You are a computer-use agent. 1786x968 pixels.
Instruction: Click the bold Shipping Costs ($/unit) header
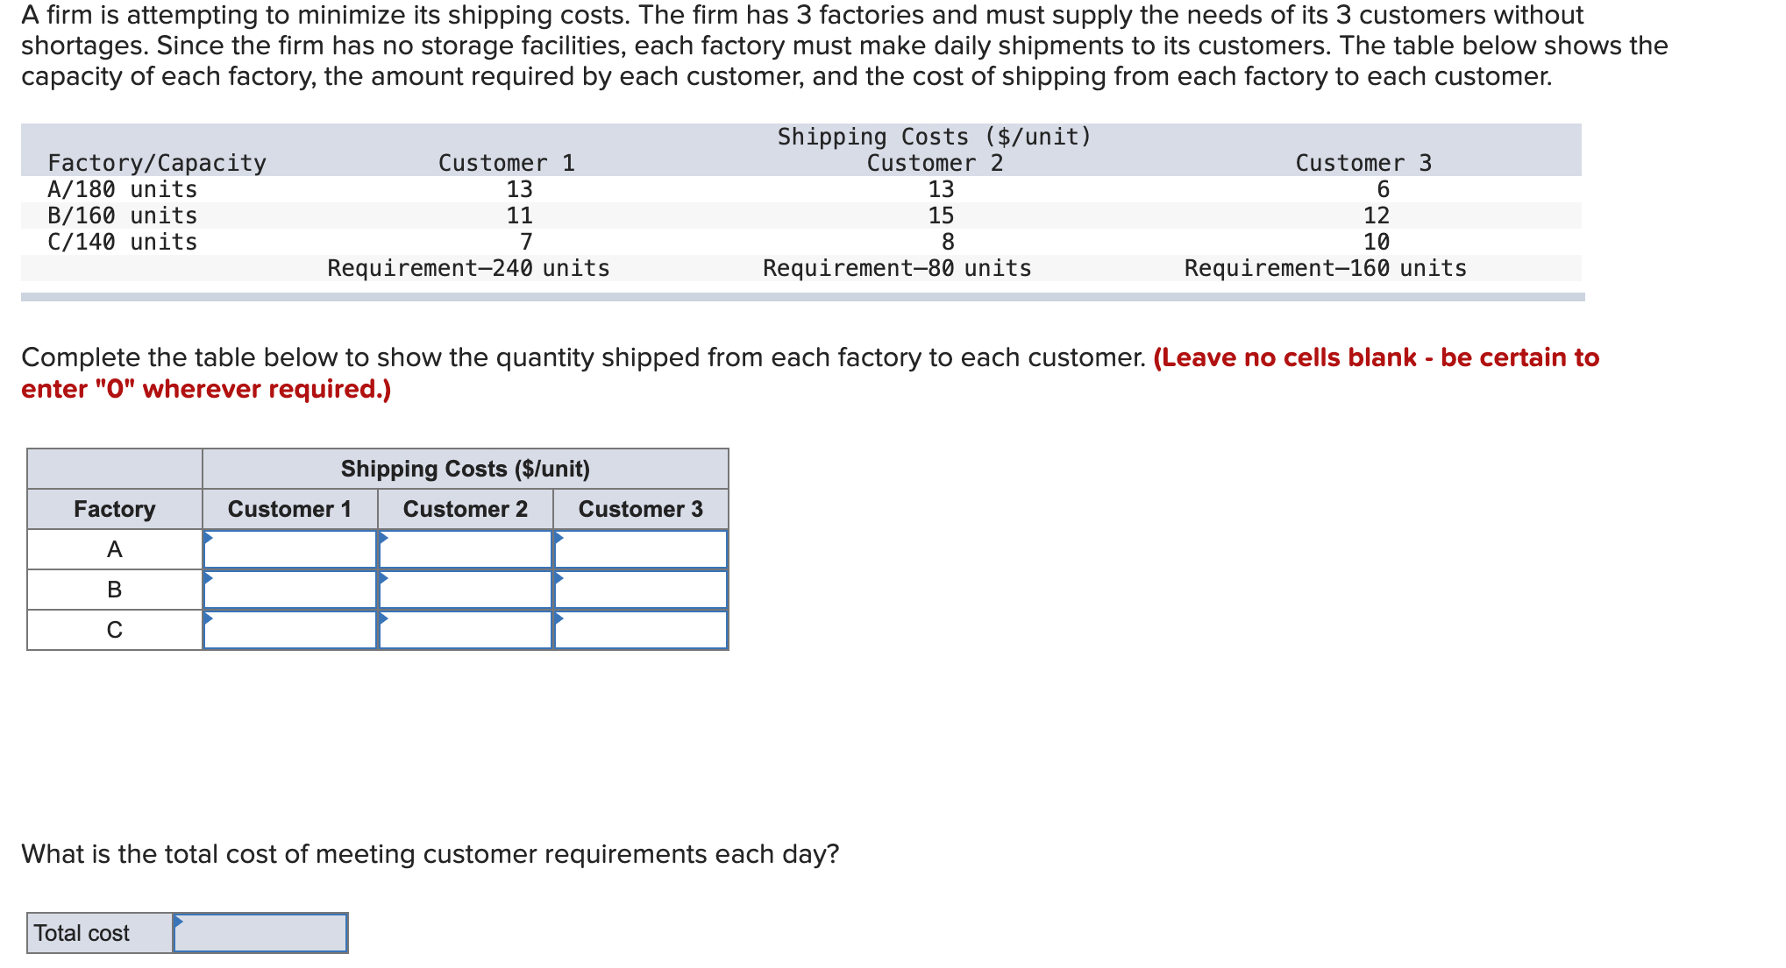[x=466, y=469]
